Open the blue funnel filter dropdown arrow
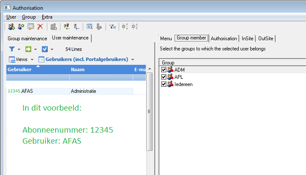The height and width of the screenshot is (175, 306). [x=19, y=49]
